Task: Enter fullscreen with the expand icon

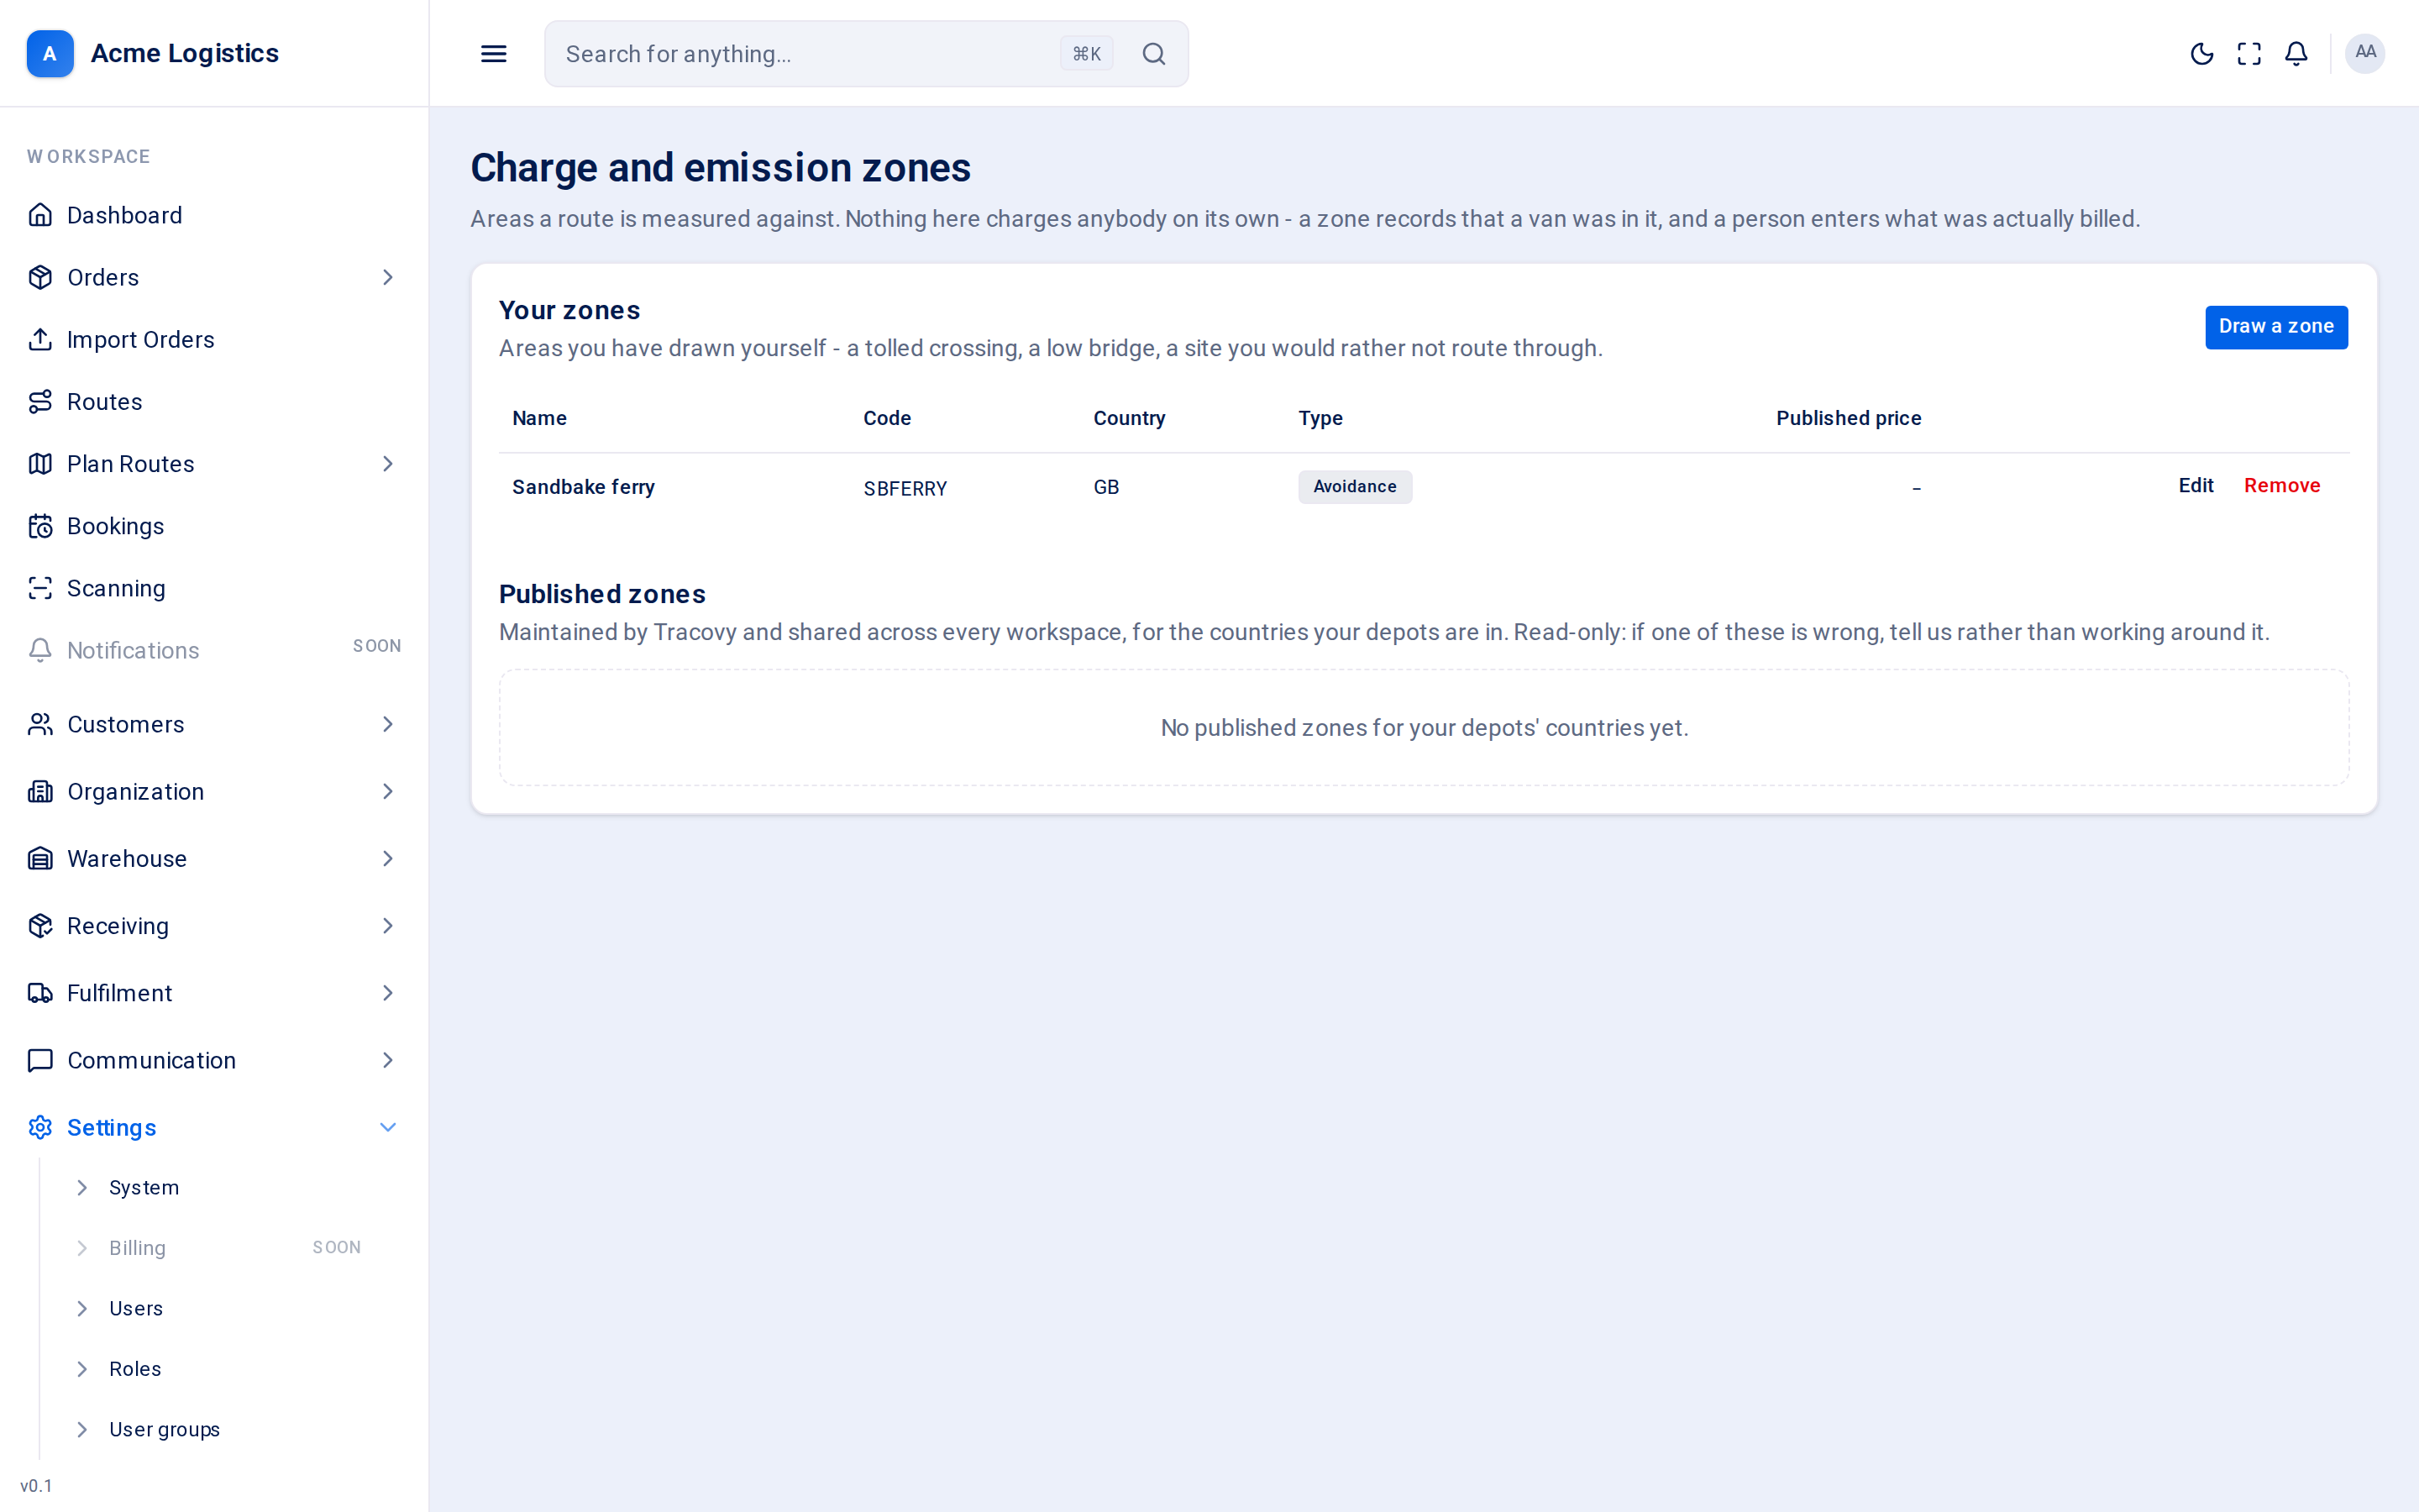Action: [x=2249, y=54]
